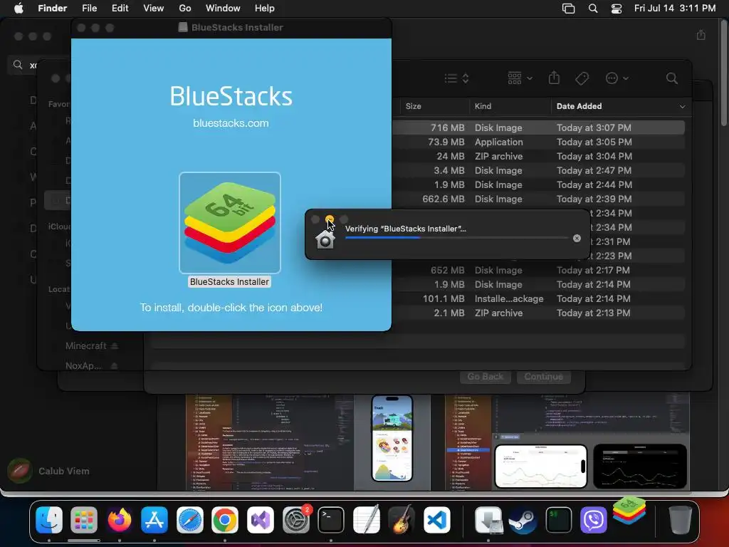Click the date and time in menu bar
This screenshot has height=547, width=729.
[675, 8]
